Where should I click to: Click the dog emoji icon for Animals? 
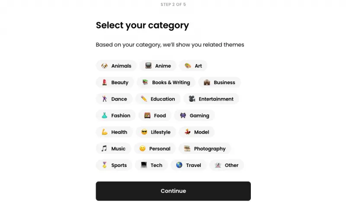104,66
